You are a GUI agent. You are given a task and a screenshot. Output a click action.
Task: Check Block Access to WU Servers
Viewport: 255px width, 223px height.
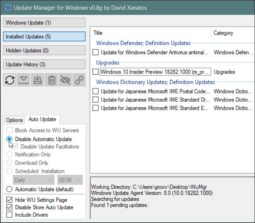(x=9, y=130)
